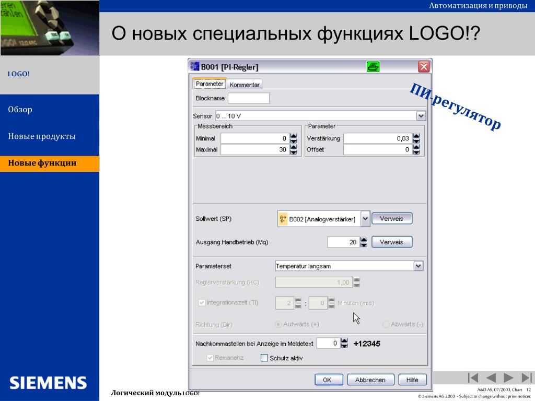This screenshot has width=535, height=401.
Task: Click the B001 block icon in title bar
Action: click(195, 66)
